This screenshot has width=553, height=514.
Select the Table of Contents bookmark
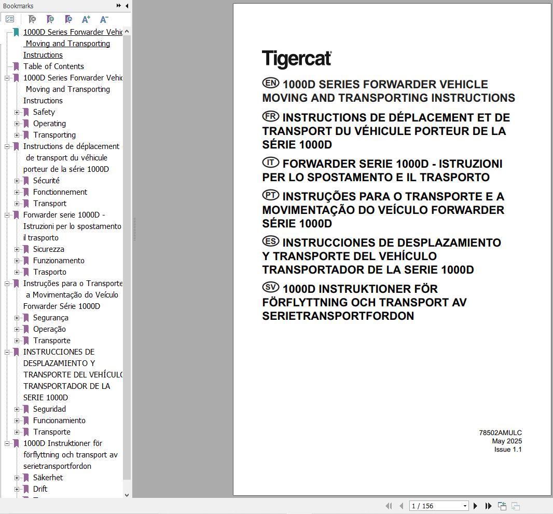pos(53,66)
